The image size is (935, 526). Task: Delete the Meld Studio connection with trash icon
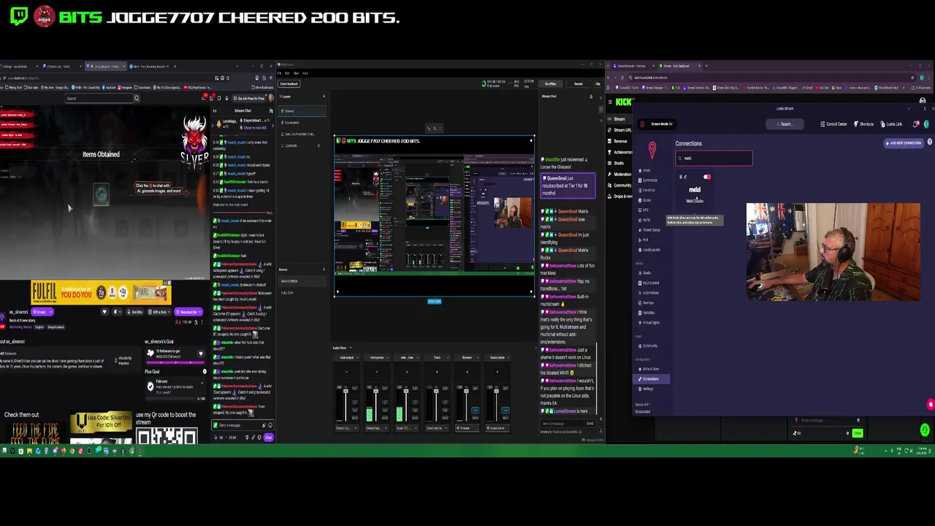tap(681, 177)
